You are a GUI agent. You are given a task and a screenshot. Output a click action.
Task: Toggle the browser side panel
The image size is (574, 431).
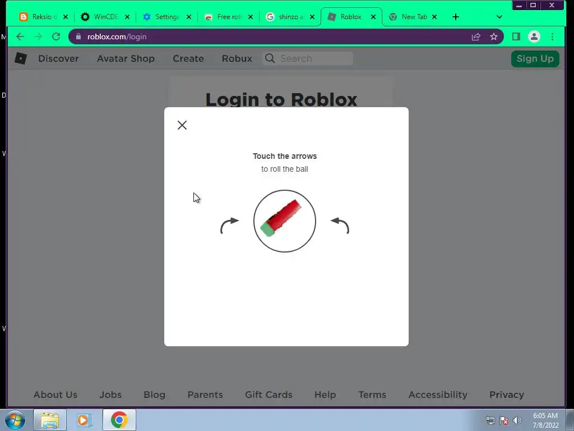(516, 36)
